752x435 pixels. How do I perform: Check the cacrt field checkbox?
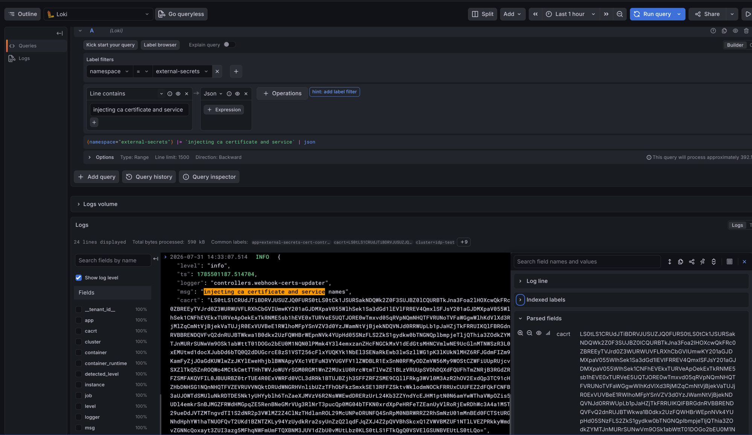(79, 331)
